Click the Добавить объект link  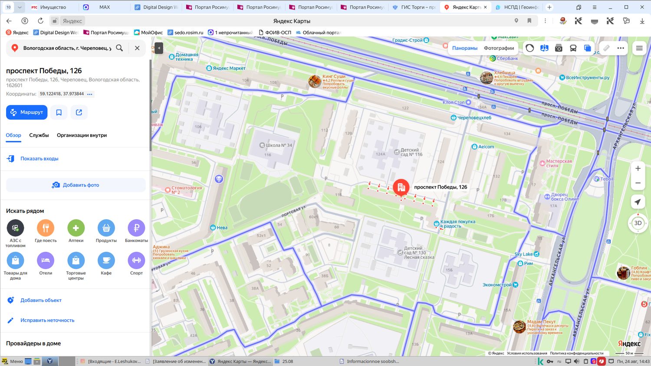pyautogui.click(x=41, y=300)
